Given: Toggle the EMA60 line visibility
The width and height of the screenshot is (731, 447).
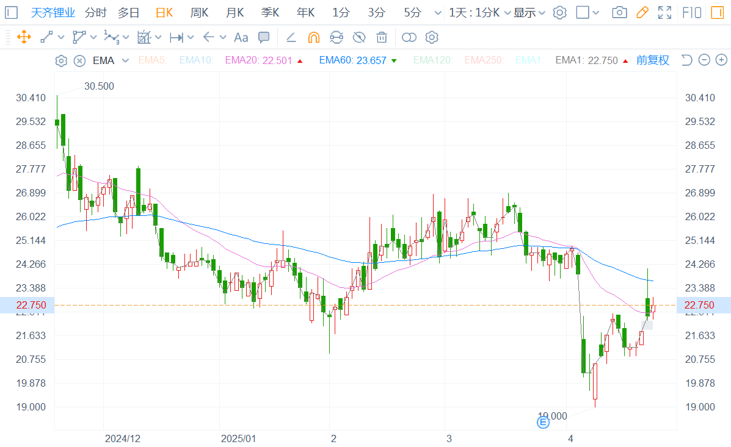Looking at the screenshot, I should 358,60.
